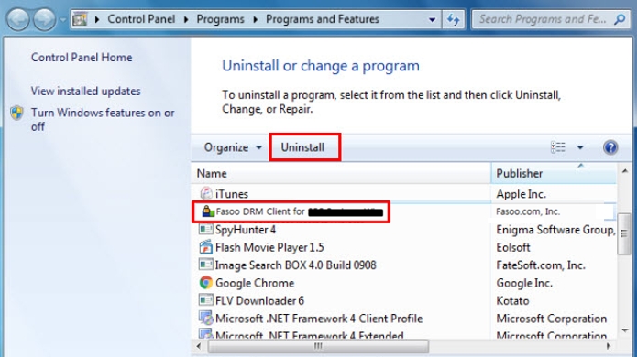Click the iTunes icon

pyautogui.click(x=206, y=193)
